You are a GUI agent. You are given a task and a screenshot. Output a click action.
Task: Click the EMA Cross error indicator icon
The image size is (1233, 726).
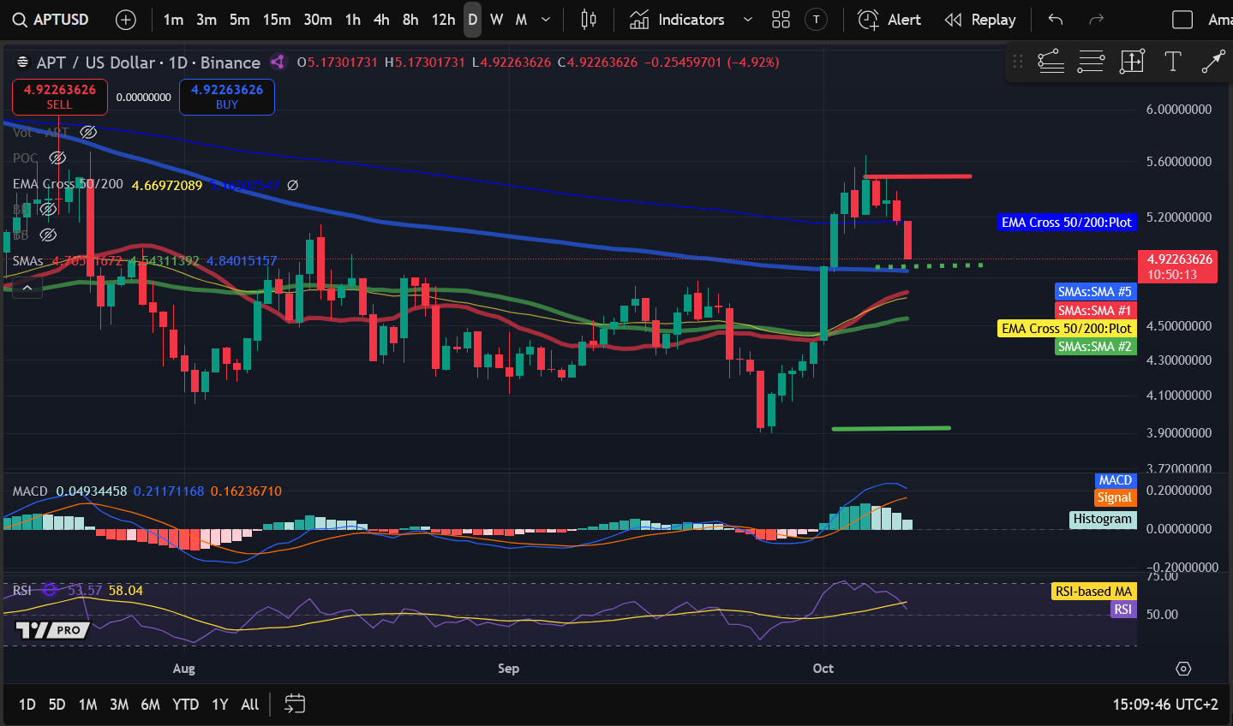292,185
